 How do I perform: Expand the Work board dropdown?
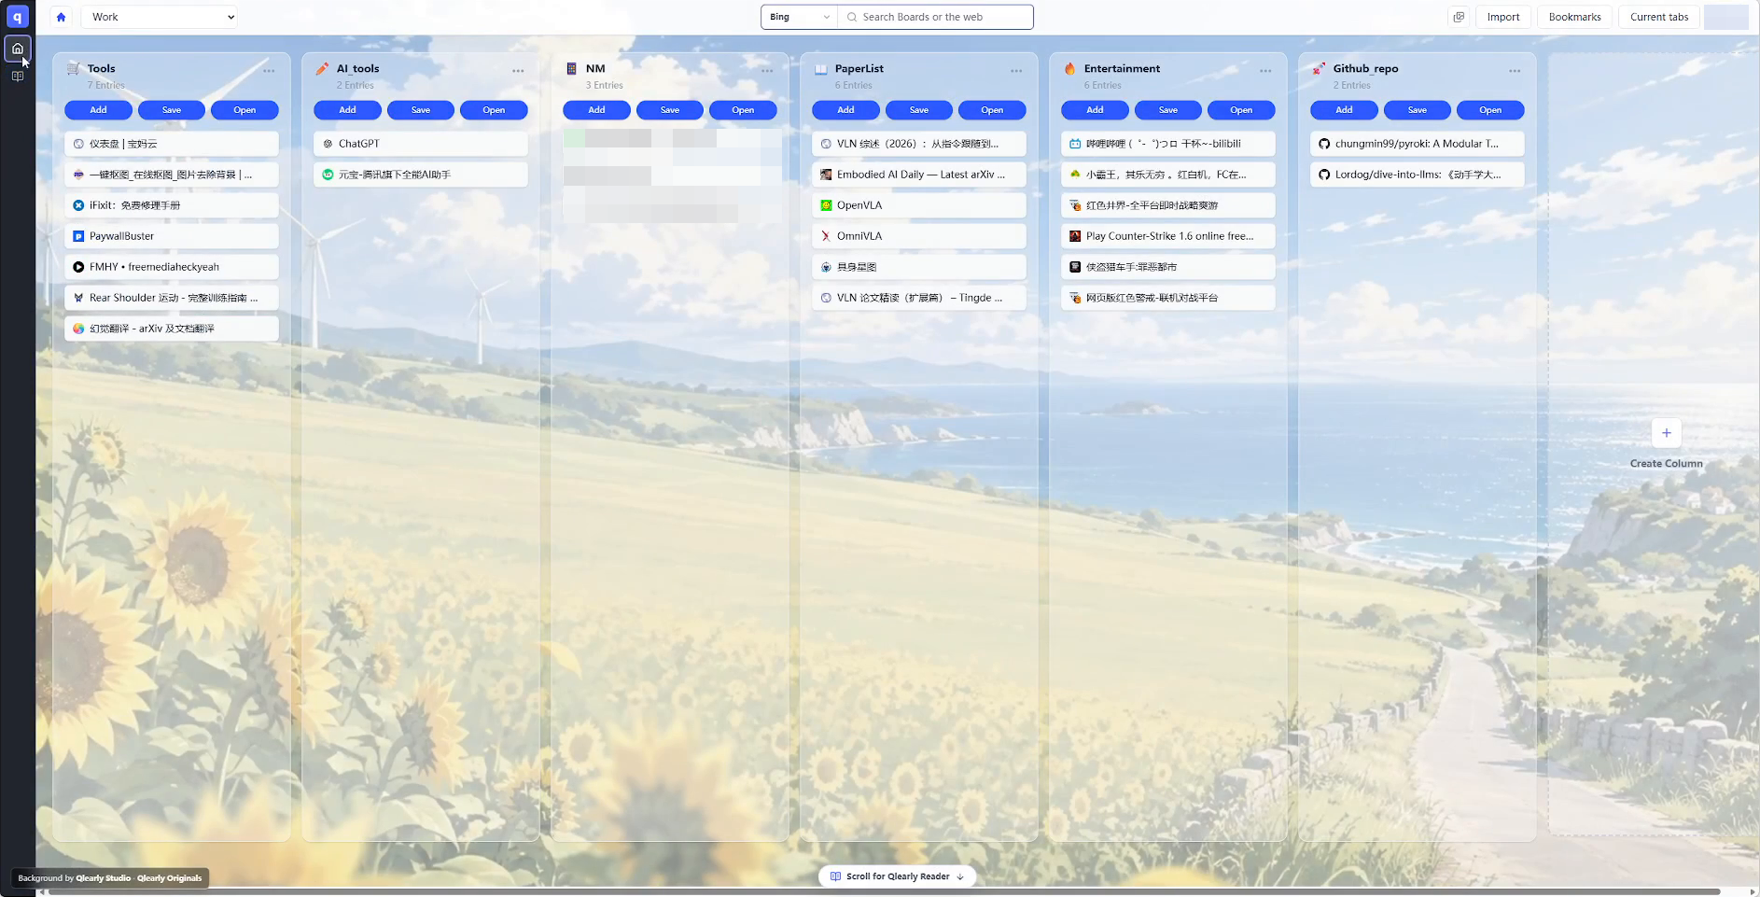click(x=160, y=17)
